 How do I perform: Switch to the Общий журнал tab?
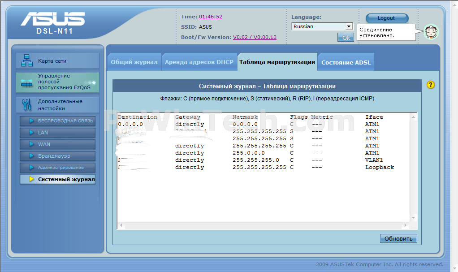pos(134,62)
